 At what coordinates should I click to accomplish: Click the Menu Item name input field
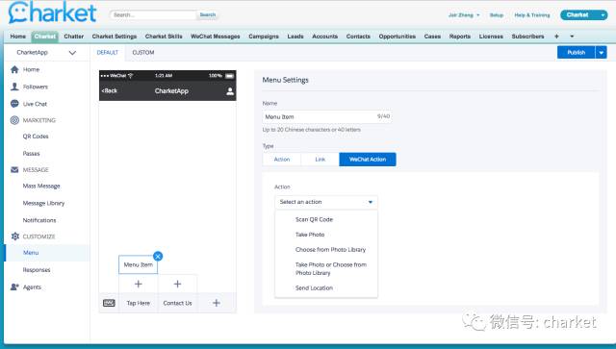point(327,116)
